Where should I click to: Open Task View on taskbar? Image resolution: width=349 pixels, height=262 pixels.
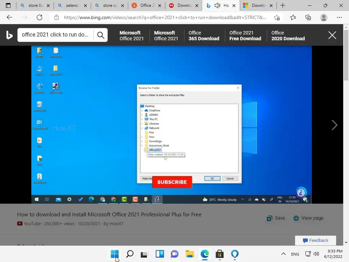[x=145, y=254]
